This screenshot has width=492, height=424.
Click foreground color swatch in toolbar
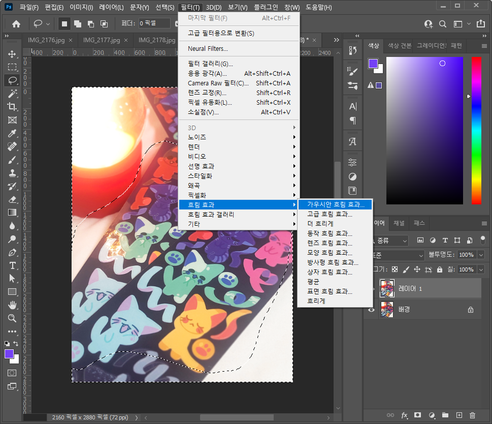tap(9, 354)
